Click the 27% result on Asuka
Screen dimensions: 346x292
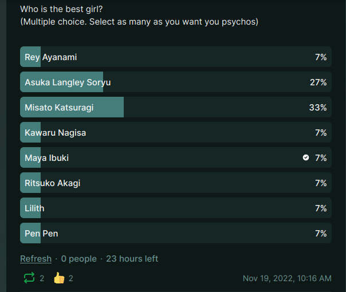pos(318,82)
